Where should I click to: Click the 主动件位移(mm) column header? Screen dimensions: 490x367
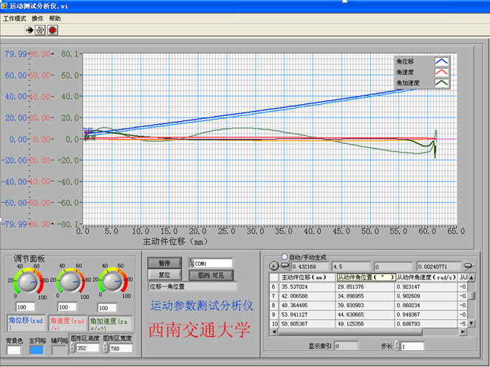pyautogui.click(x=307, y=277)
